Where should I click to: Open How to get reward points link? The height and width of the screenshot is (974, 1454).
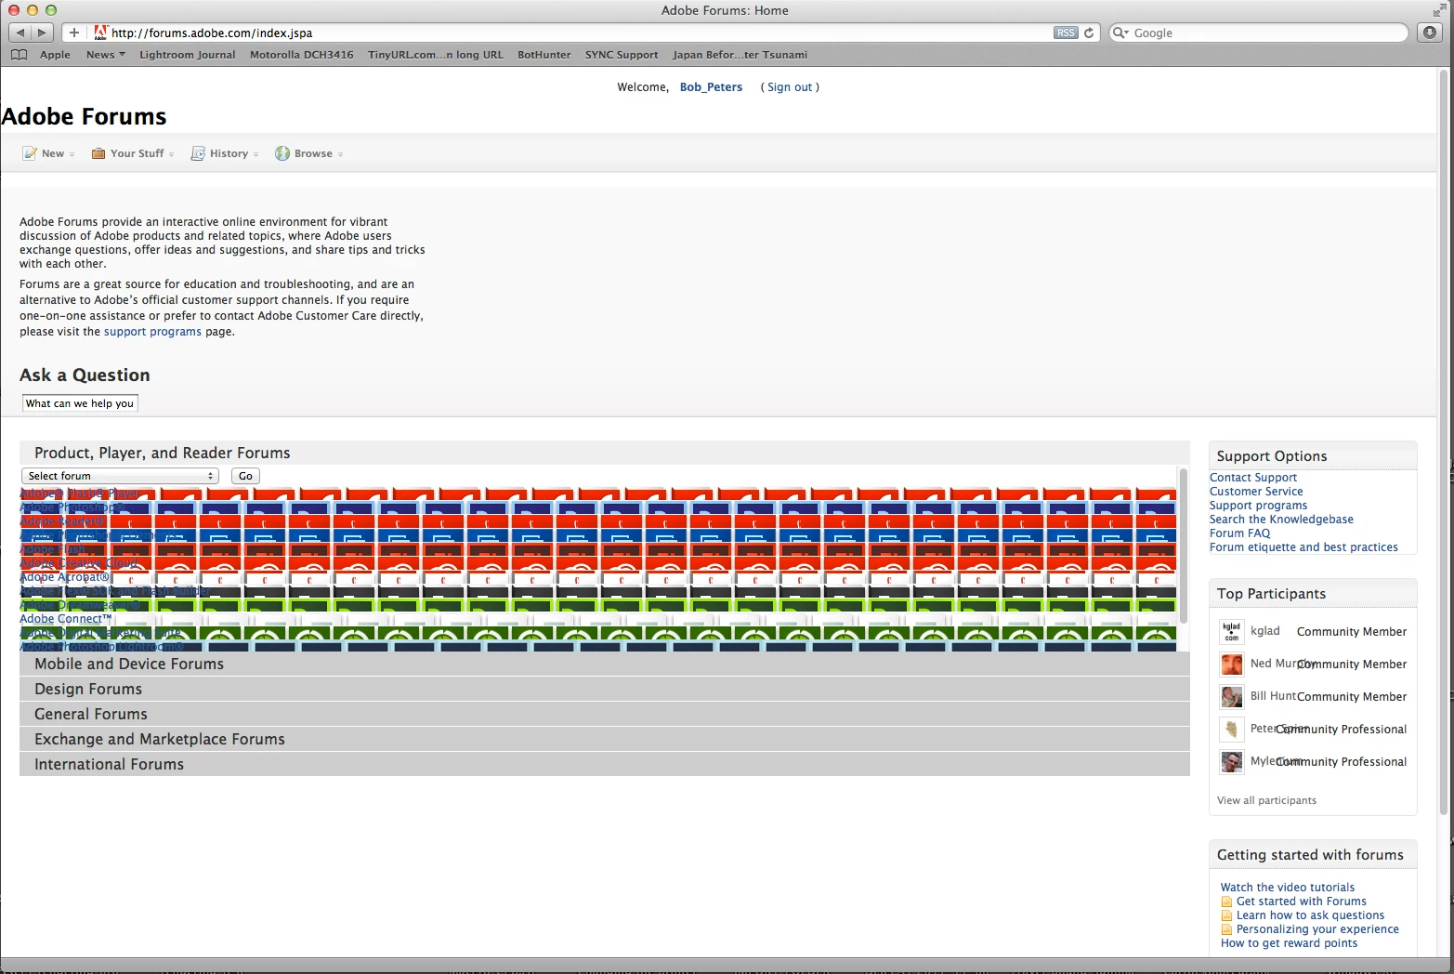point(1289,943)
